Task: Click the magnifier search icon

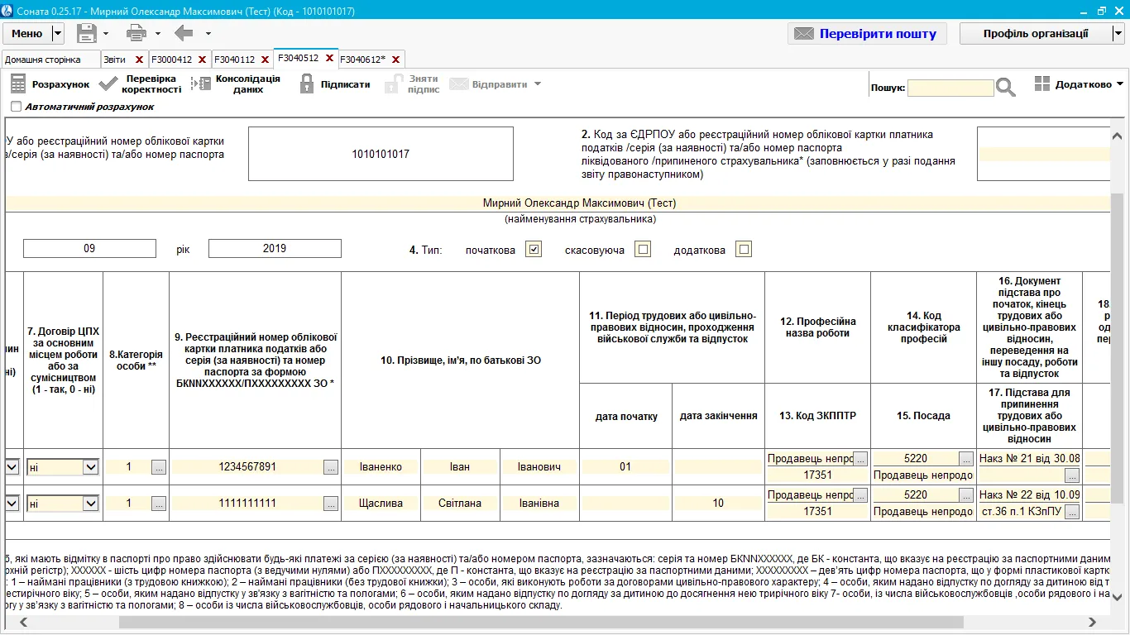Action: tap(1005, 87)
